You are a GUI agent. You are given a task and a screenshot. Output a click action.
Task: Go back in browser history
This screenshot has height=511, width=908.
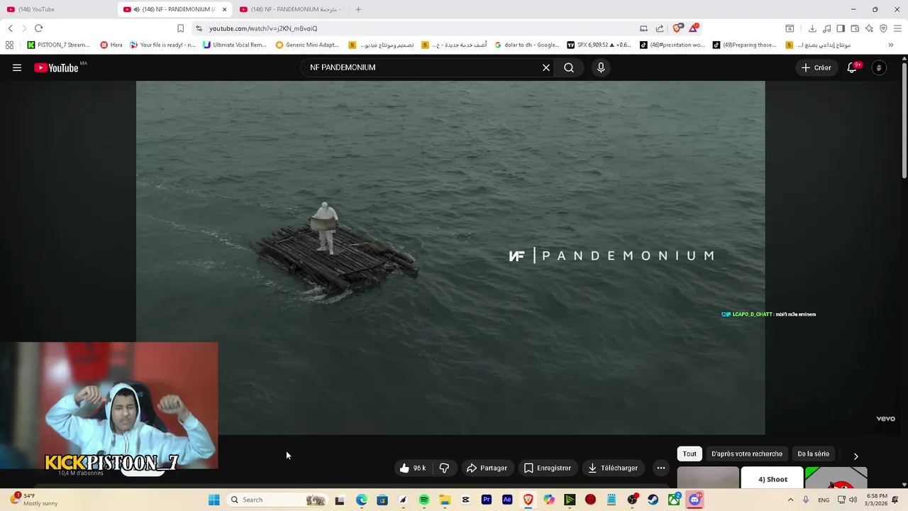[10, 28]
